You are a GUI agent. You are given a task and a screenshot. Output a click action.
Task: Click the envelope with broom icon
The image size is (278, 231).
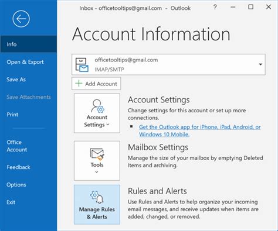click(x=97, y=154)
